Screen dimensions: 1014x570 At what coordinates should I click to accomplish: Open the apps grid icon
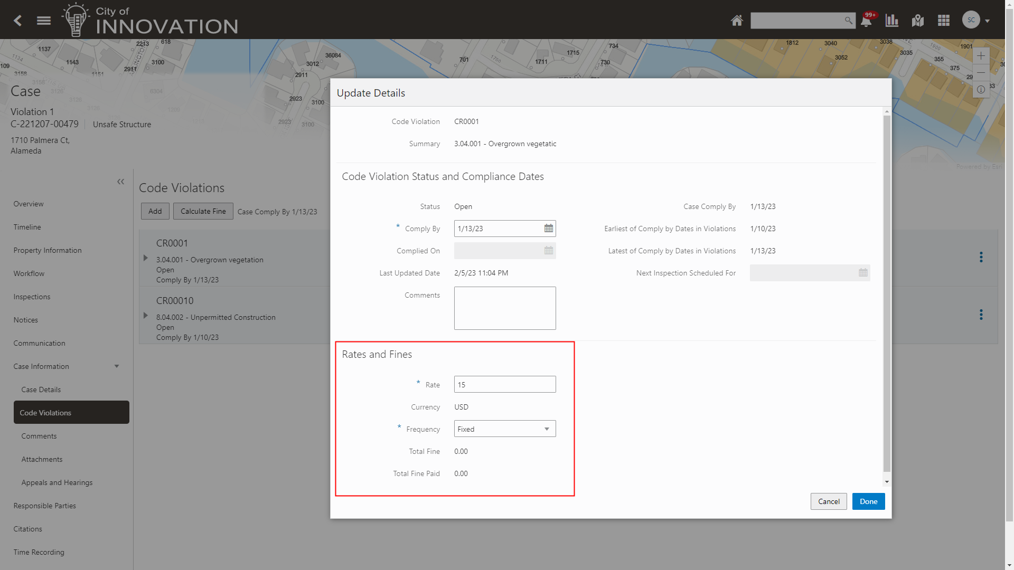click(x=944, y=21)
